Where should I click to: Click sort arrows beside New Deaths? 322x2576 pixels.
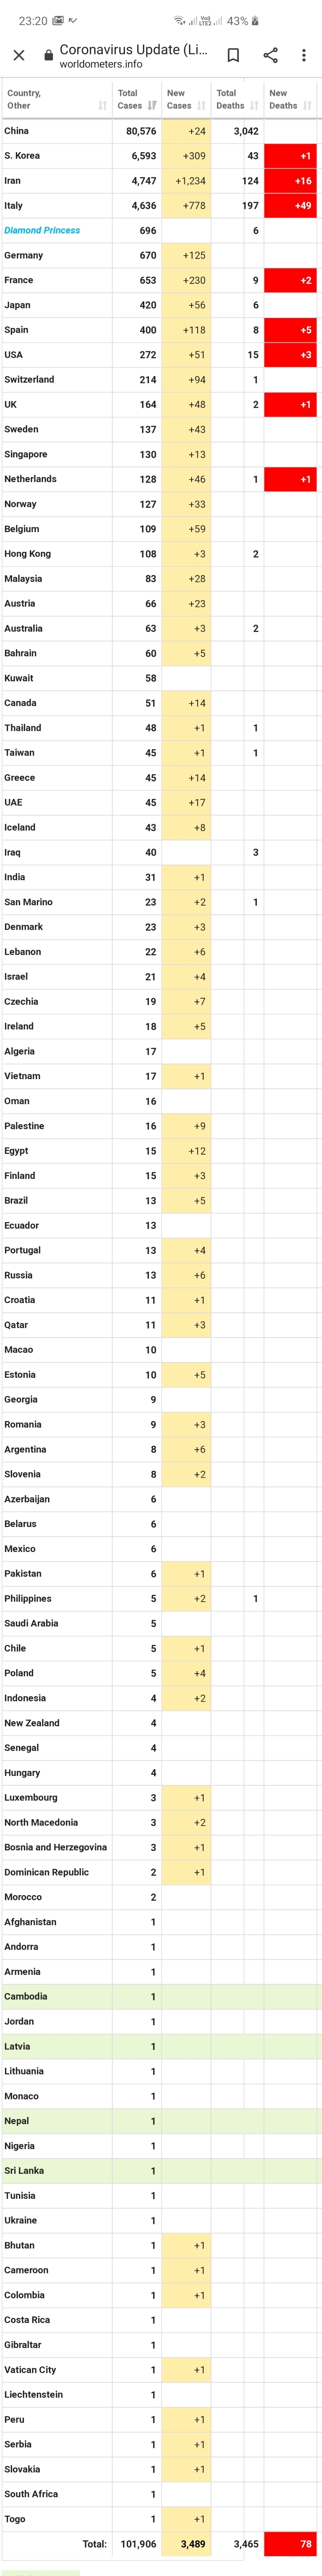pyautogui.click(x=307, y=105)
